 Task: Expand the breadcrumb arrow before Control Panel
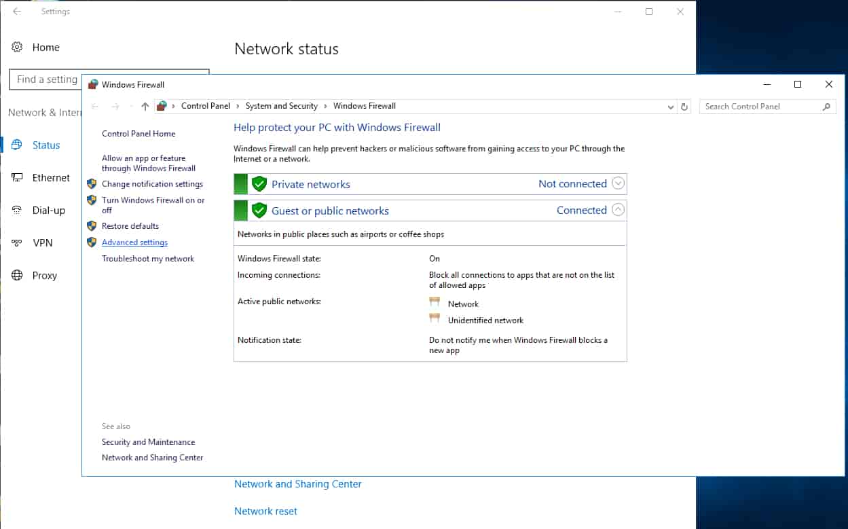(x=174, y=106)
